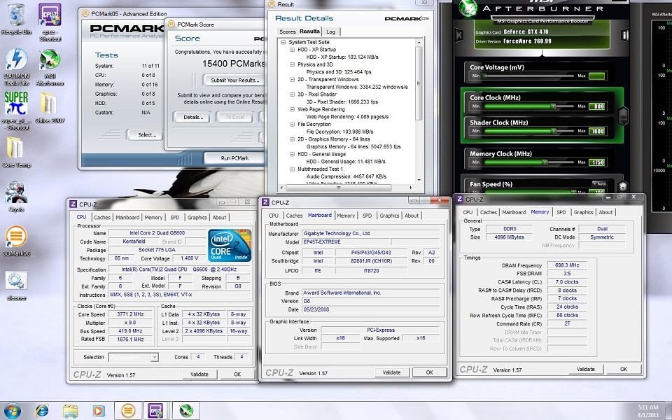Collapse the 3D - Pixel Shader node
This screenshot has width=672, height=420.
tap(293, 94)
